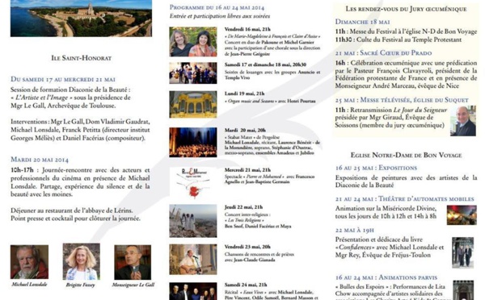Click the Samedi 17 louanges group photo
Viewport: 485px width, 300px height.
[x=193, y=73]
